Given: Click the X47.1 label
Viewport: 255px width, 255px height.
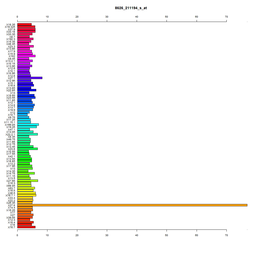Looking at the screenshot, I should [11, 130].
